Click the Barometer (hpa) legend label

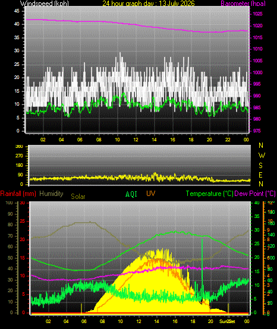coord(243,4)
